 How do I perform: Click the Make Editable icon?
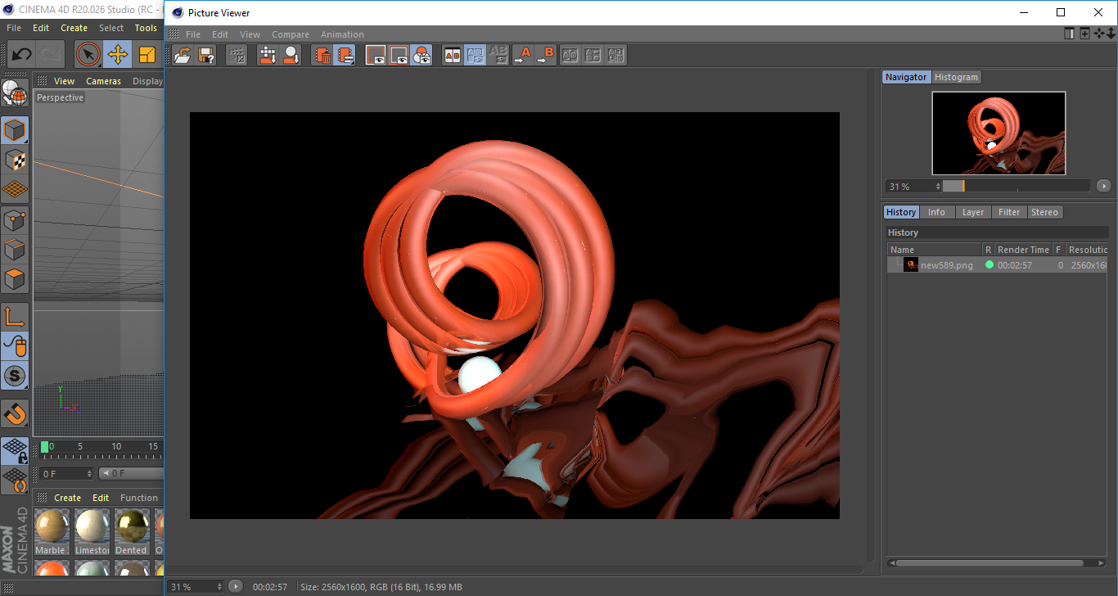15,93
